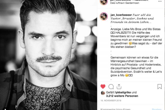Share the post using the upload arrow icon
Image resolution: width=165 pixels, height=110 pixels.
tap(119, 87)
